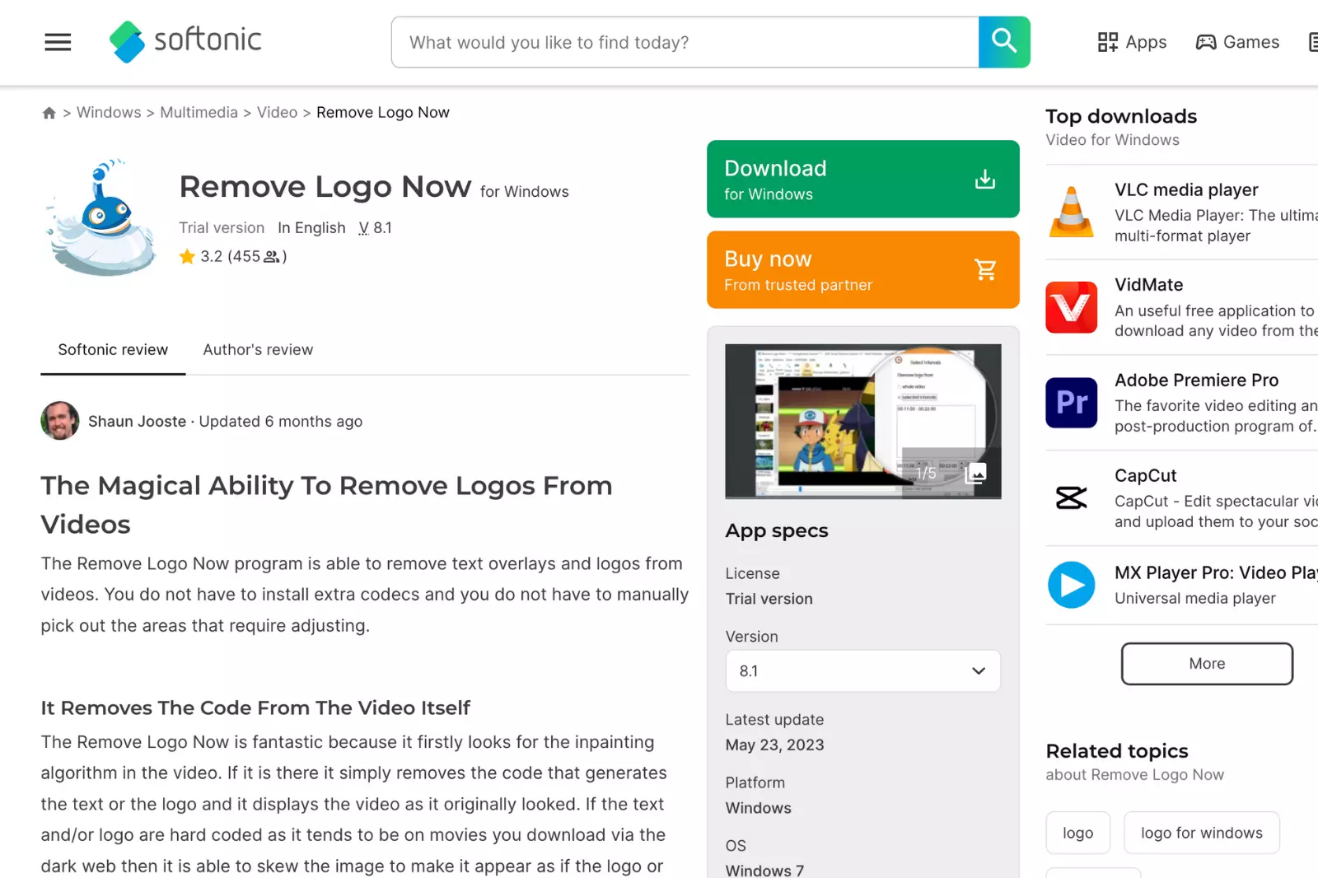Click the V 8.1 version label
This screenshot has height=878, width=1318.
point(375,227)
